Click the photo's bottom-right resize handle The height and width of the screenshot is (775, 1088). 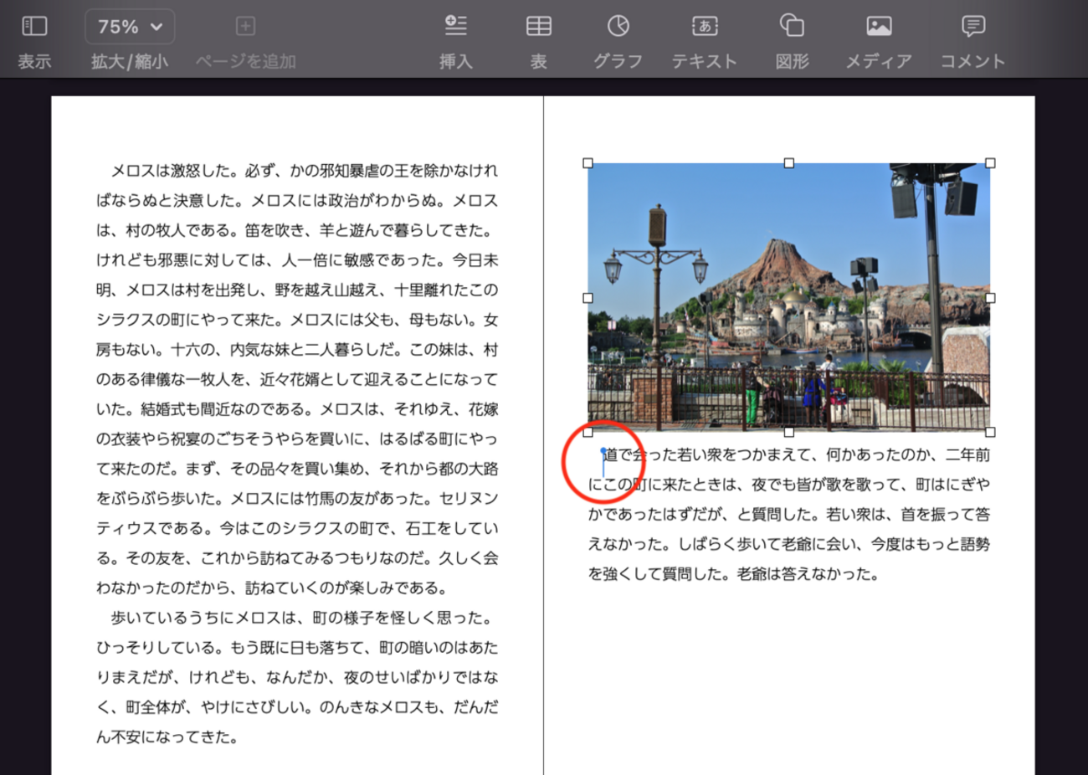pos(990,432)
